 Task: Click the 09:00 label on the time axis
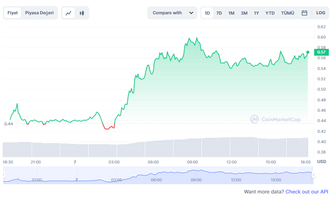(x=192, y=162)
